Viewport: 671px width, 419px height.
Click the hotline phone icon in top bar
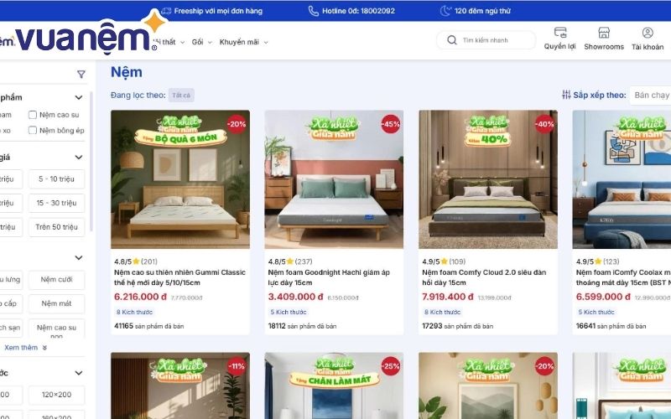(313, 11)
